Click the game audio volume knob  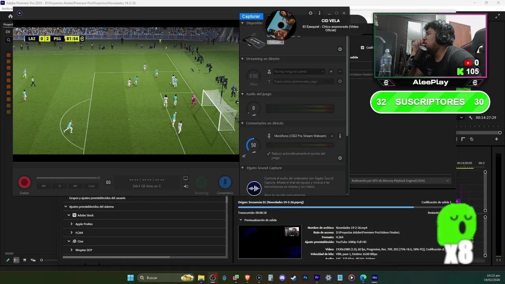tap(253, 108)
